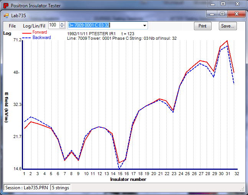This screenshot has width=248, height=195.
Task: Click the 5 strings status bar panel
Action: [x=61, y=188]
